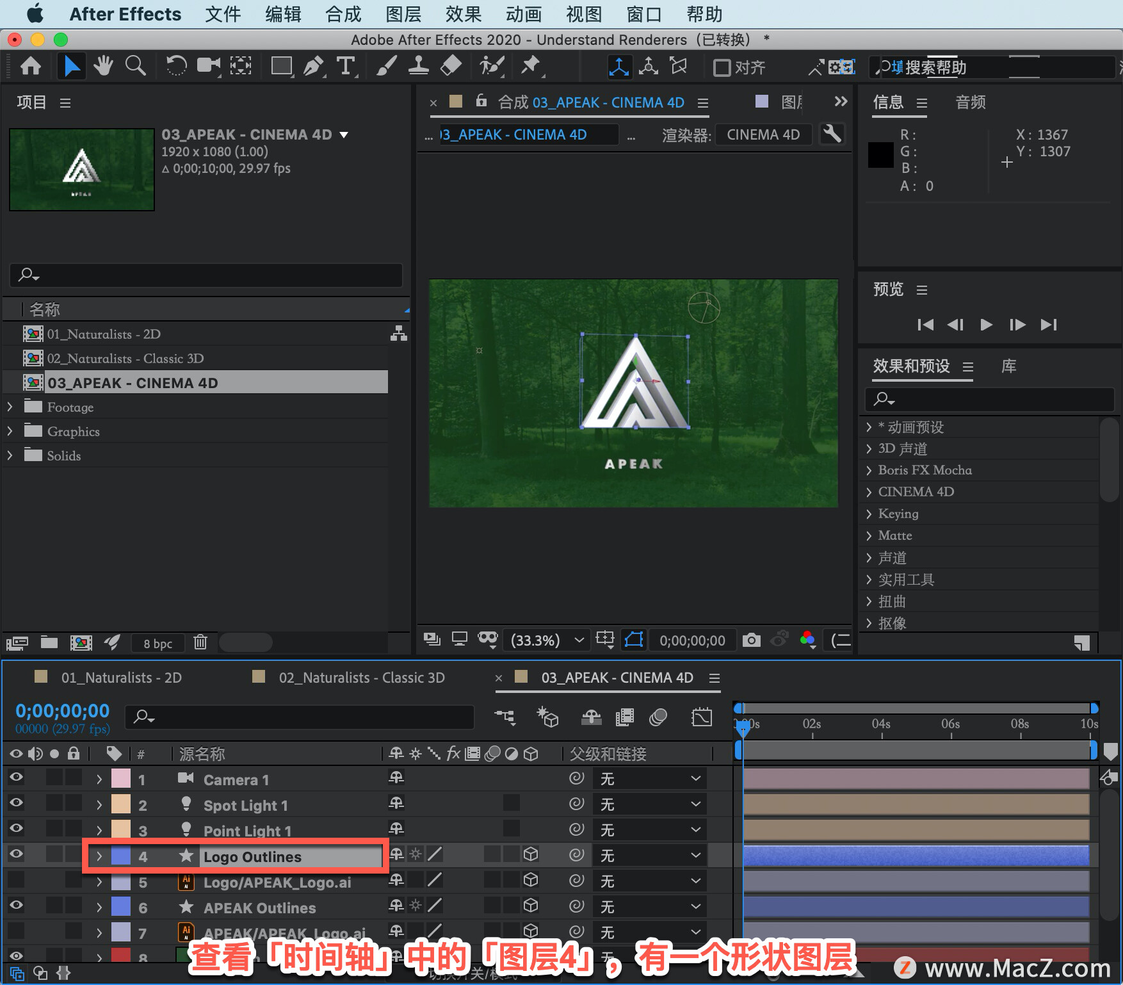Image resolution: width=1123 pixels, height=985 pixels.
Task: Toggle frame blending icon in timeline header
Action: 625,717
